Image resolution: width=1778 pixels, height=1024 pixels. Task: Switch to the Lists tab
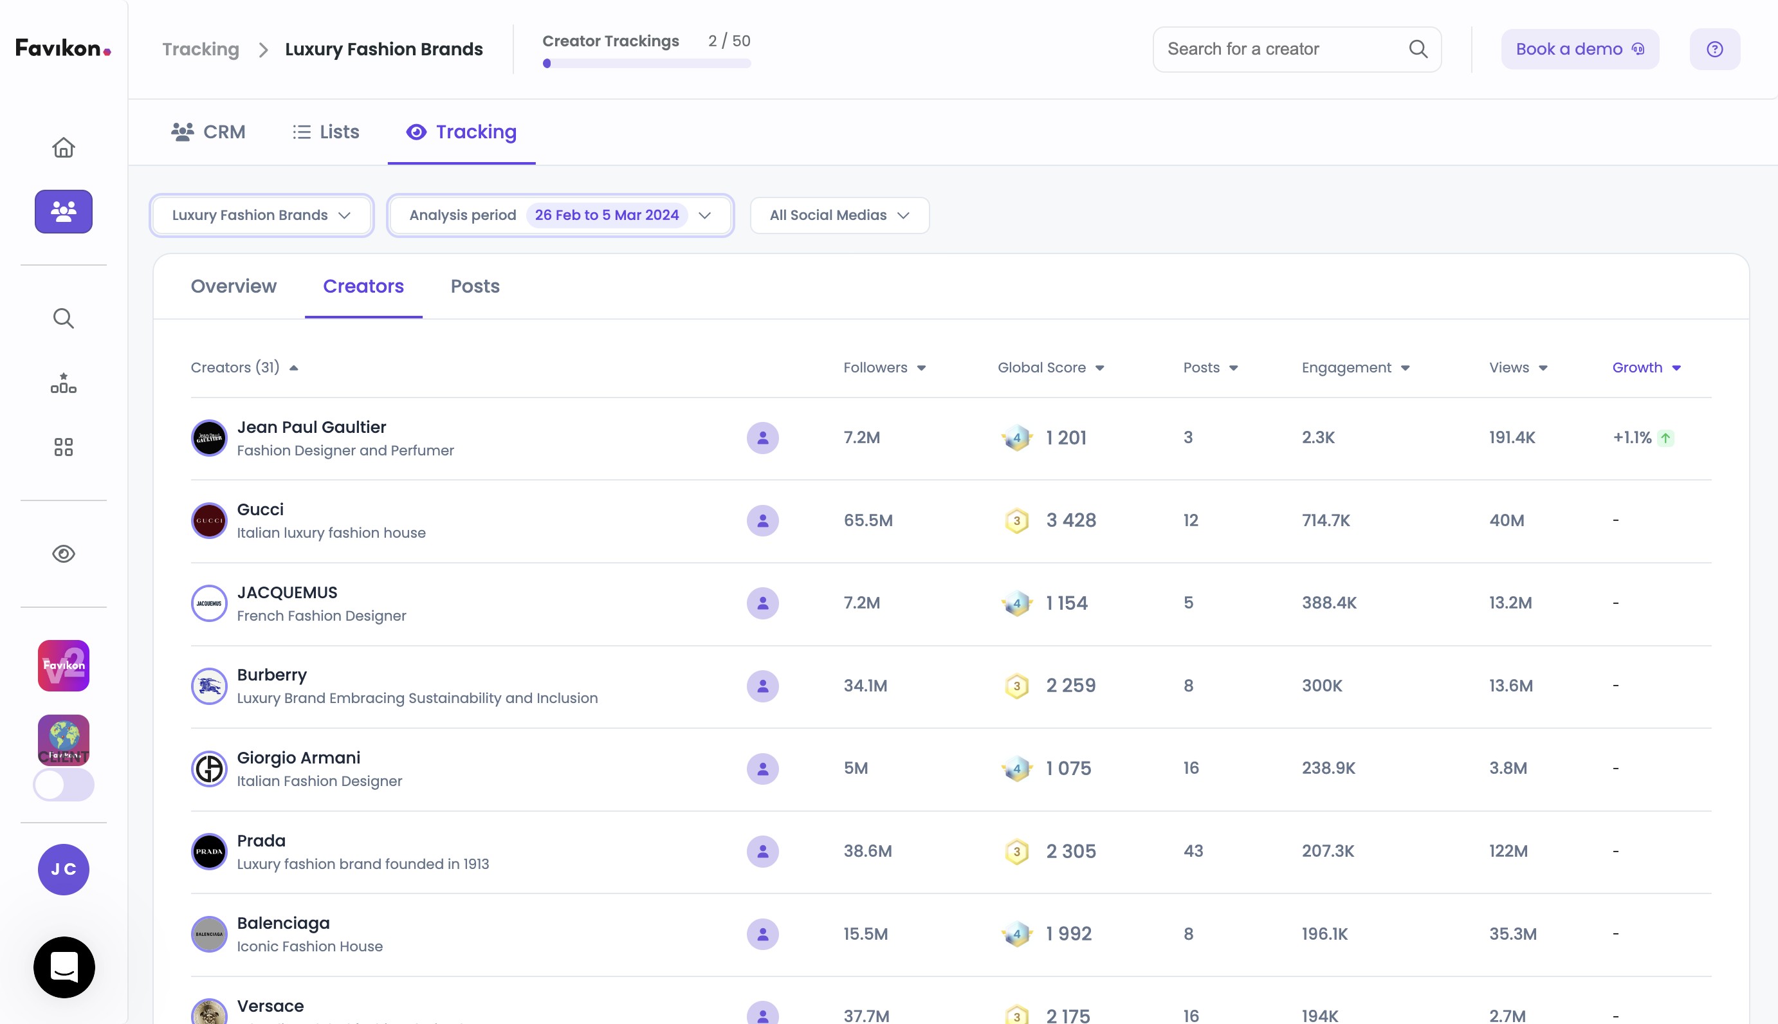[325, 133]
